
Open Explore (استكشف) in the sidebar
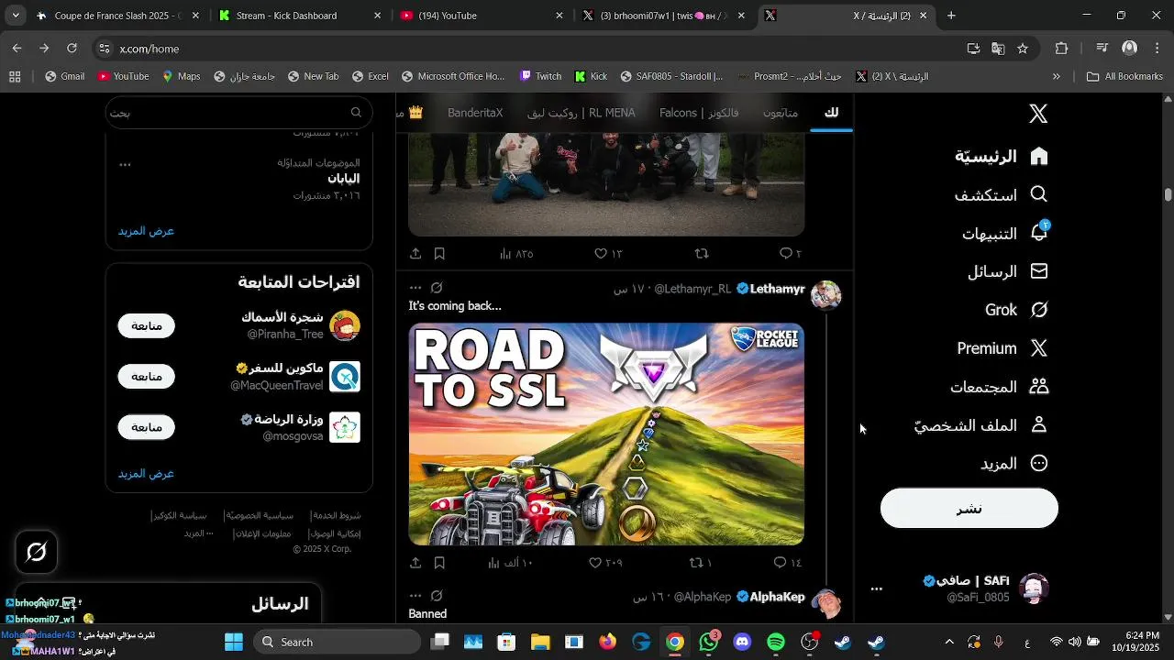(1002, 194)
